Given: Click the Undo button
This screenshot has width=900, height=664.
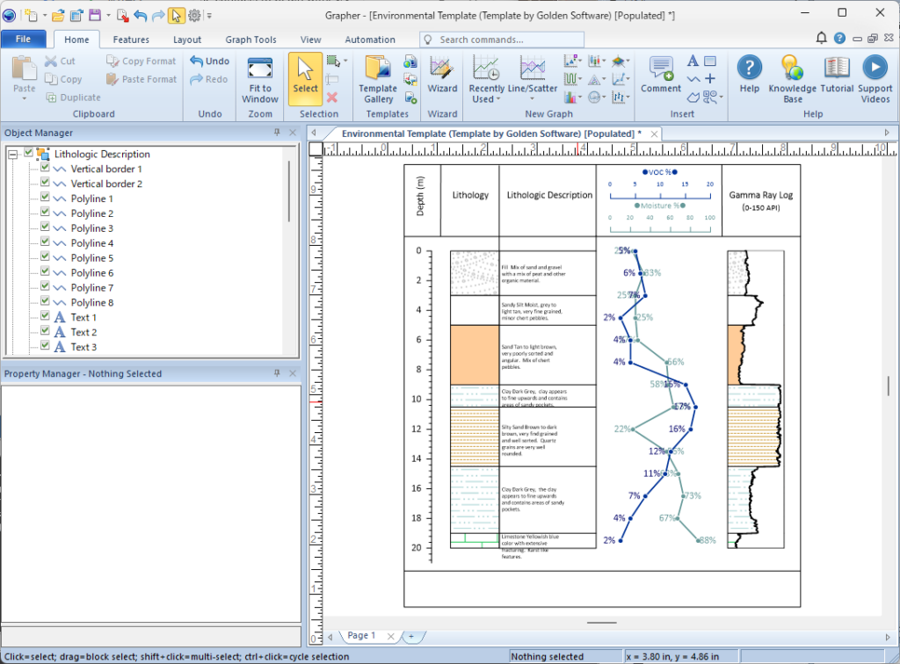Looking at the screenshot, I should tap(210, 61).
